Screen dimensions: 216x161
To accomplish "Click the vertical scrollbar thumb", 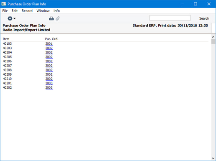I will [213, 41].
